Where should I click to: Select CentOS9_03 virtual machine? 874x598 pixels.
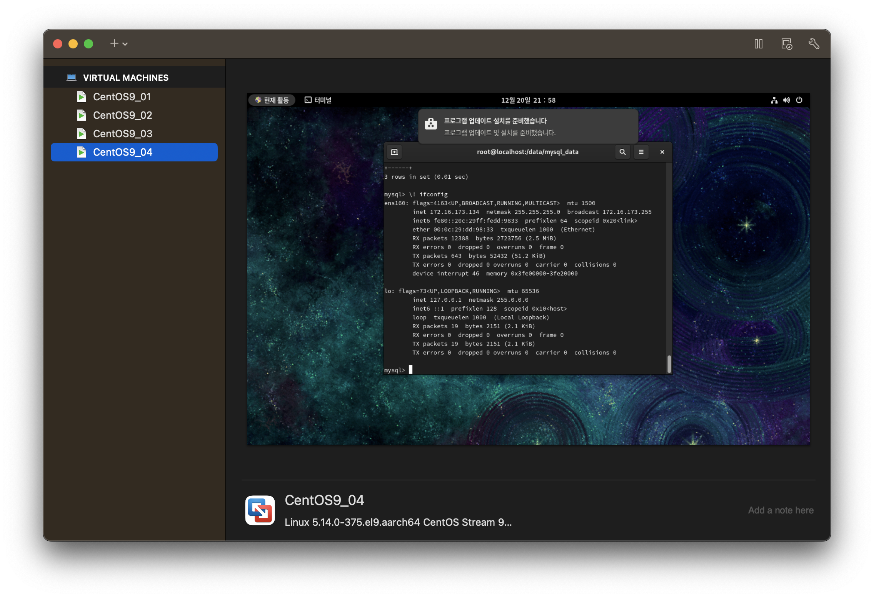point(122,134)
